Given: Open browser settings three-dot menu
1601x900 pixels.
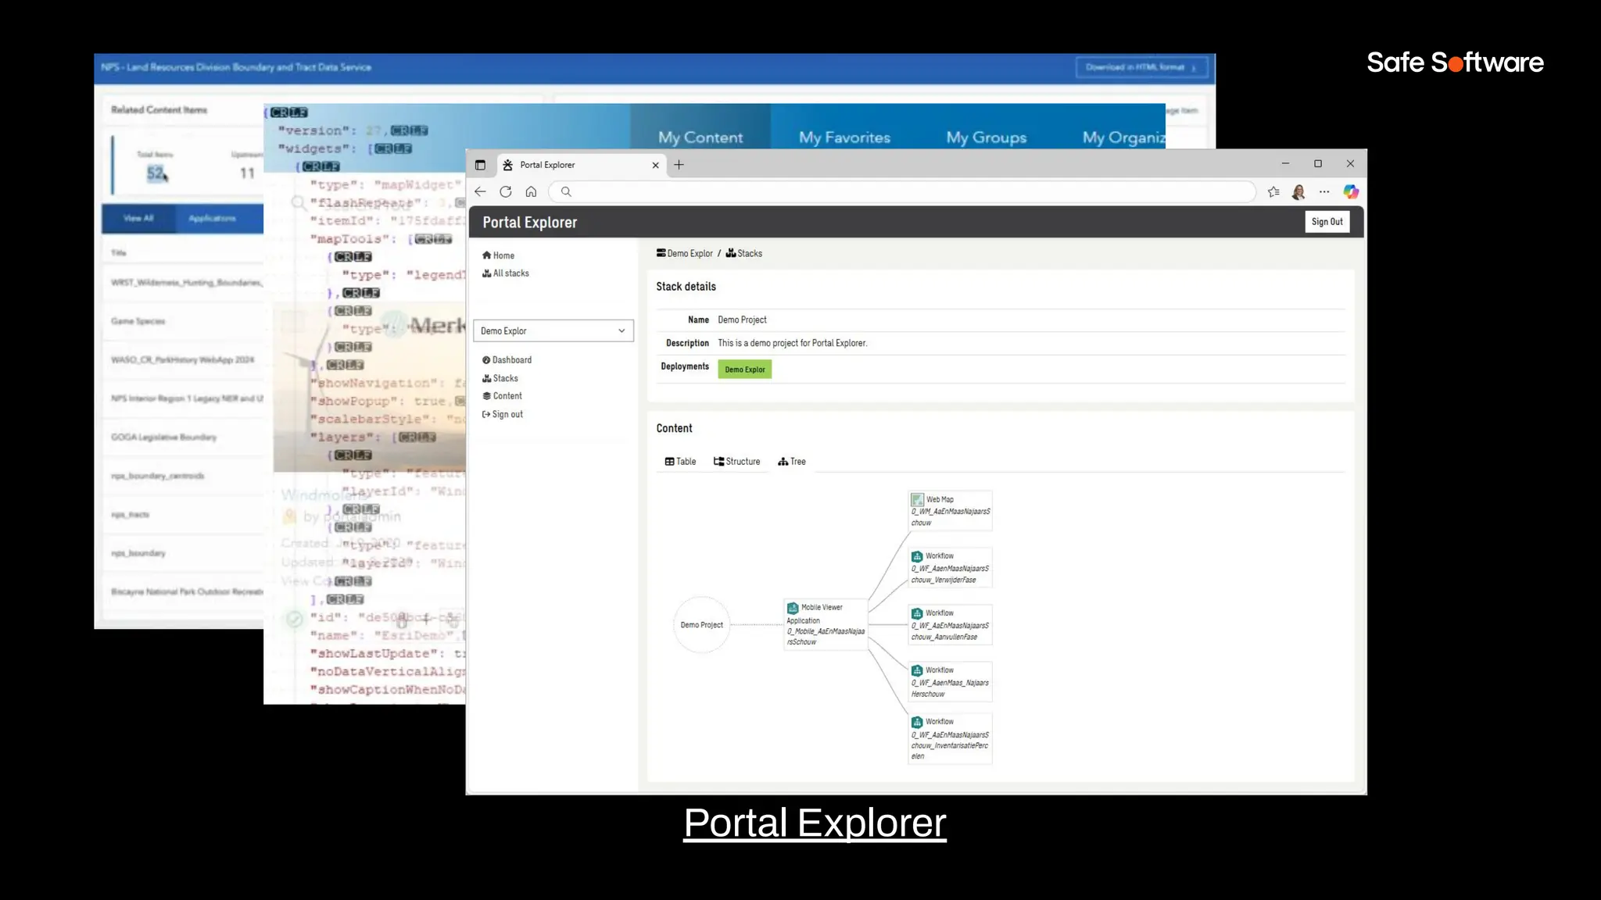Looking at the screenshot, I should click(x=1324, y=191).
